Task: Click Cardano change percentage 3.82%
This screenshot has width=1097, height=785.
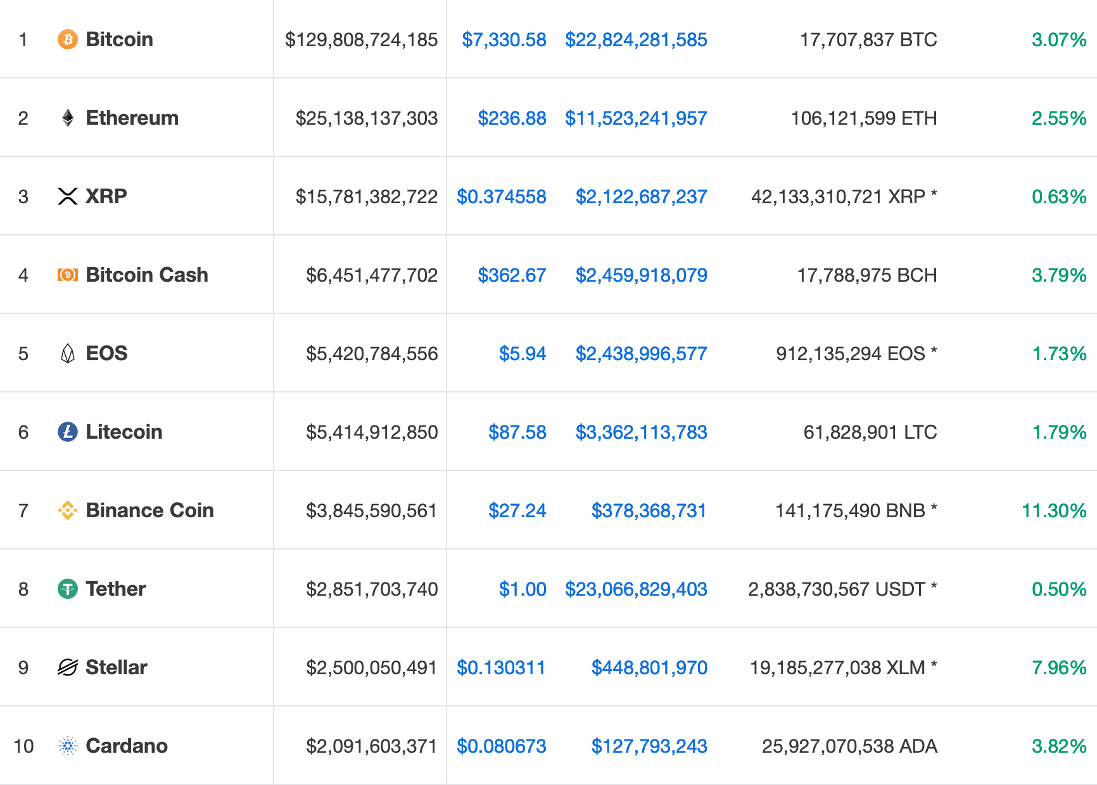Action: [x=1059, y=746]
